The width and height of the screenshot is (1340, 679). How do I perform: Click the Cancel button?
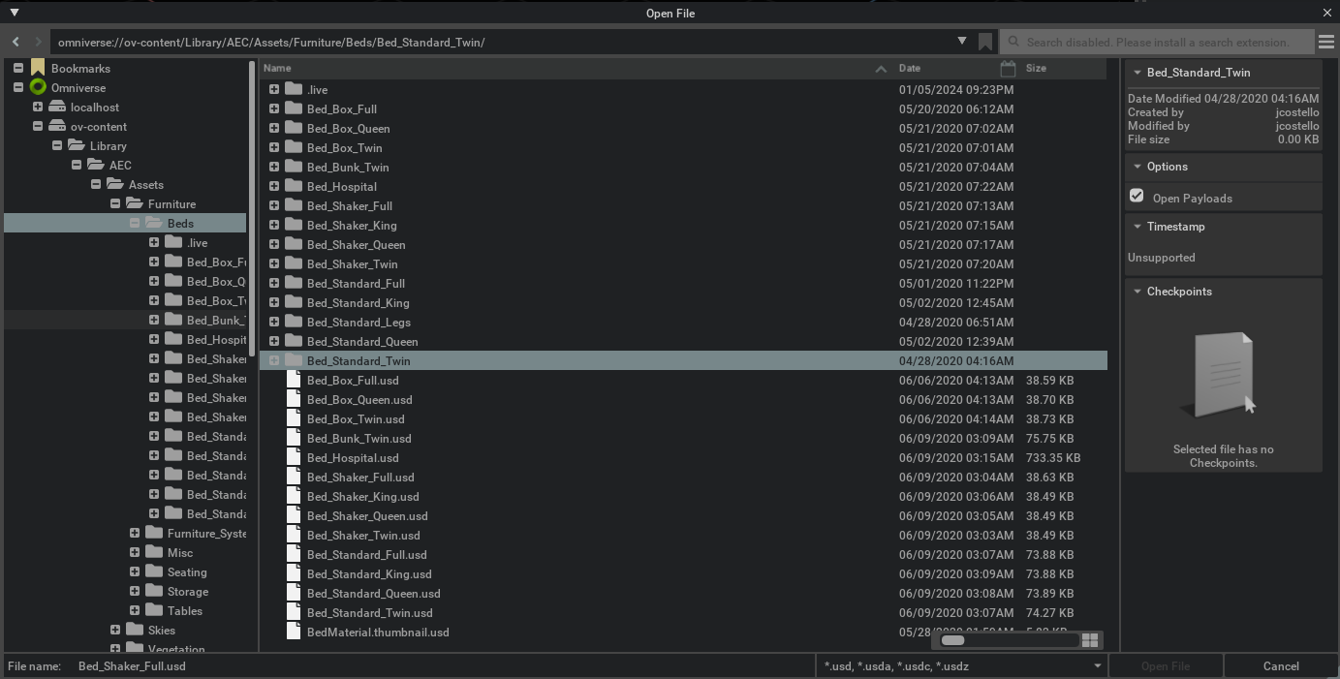1281,666
